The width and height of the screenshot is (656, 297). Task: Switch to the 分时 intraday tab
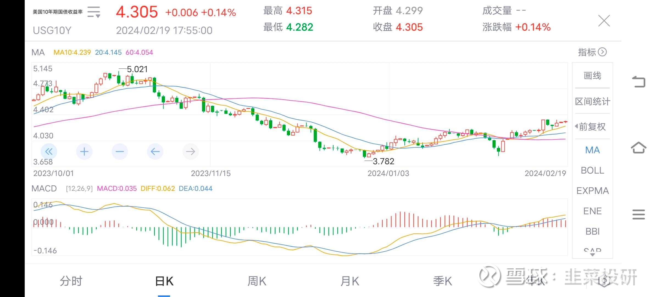(71, 281)
